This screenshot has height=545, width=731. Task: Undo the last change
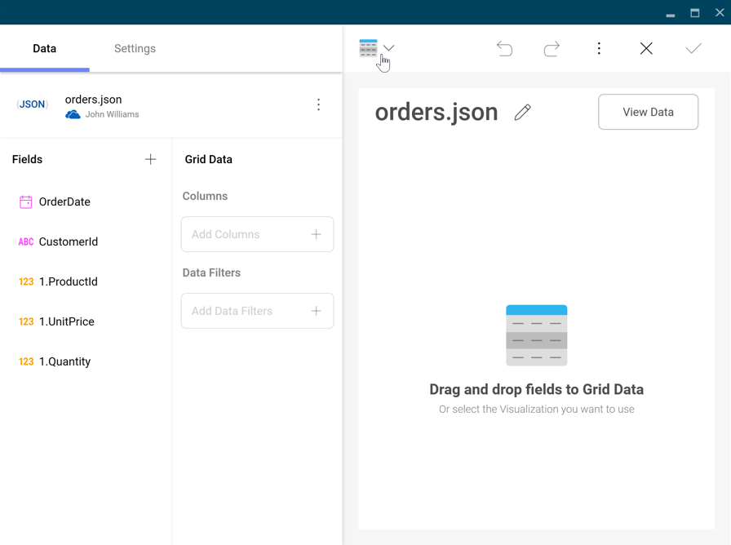point(504,48)
